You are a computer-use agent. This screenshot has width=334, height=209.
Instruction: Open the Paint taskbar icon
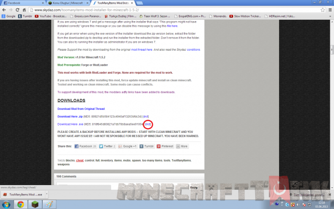coord(49,205)
